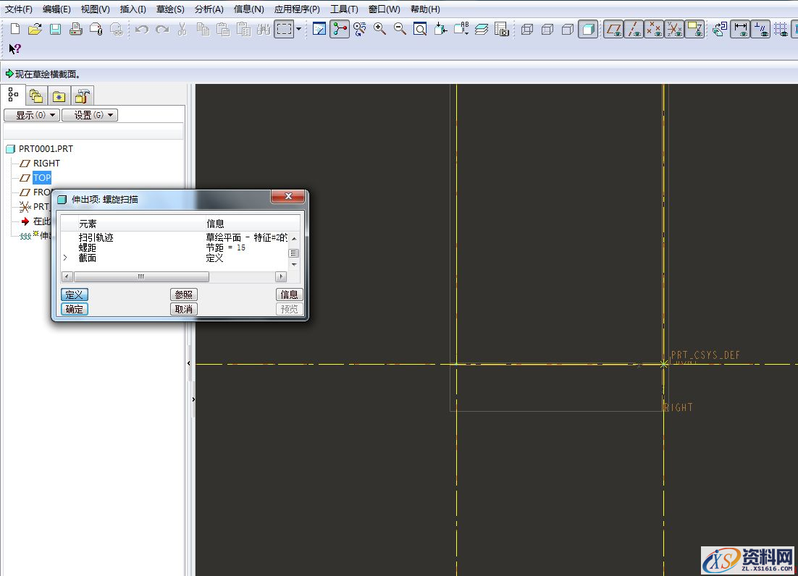Open the 设置 dropdown in model tree
Screen dimensions: 798x576
[89, 115]
